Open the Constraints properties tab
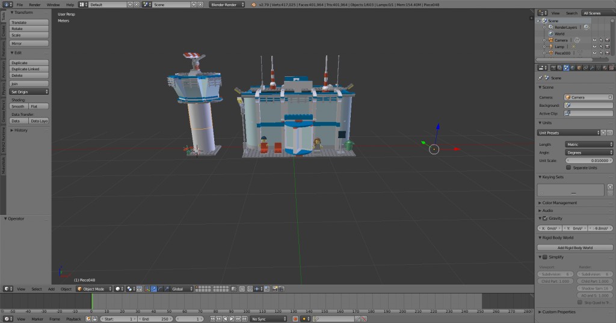 [x=586, y=68]
